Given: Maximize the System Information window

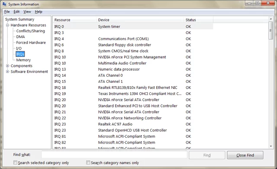Looking at the screenshot, I should tap(257, 3).
